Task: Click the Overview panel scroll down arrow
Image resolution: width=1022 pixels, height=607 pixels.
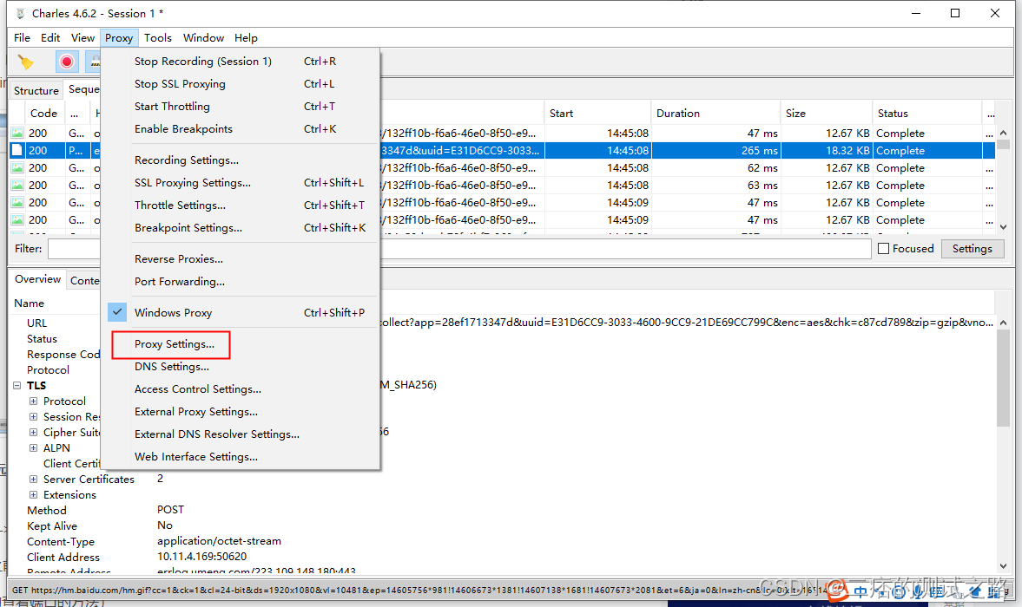Action: [x=1003, y=566]
